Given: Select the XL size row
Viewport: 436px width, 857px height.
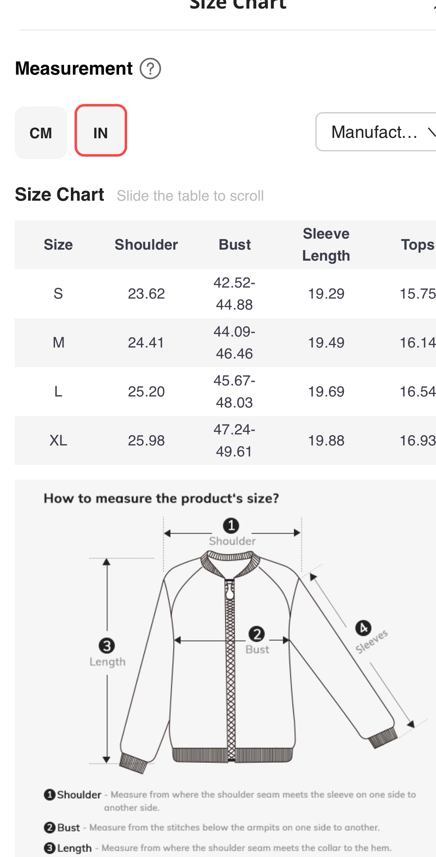Looking at the screenshot, I should point(225,441).
